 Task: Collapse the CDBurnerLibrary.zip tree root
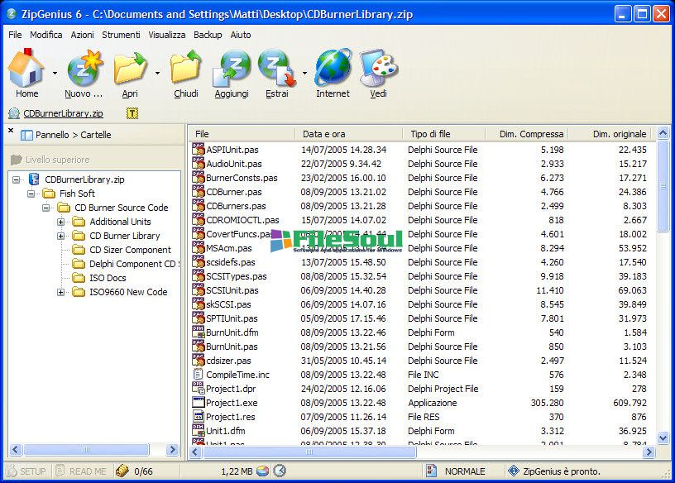pos(17,179)
